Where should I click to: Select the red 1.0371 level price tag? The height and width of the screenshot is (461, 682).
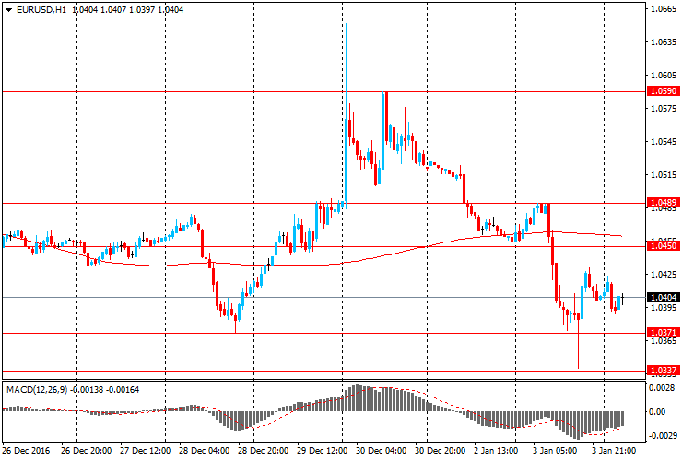click(663, 333)
